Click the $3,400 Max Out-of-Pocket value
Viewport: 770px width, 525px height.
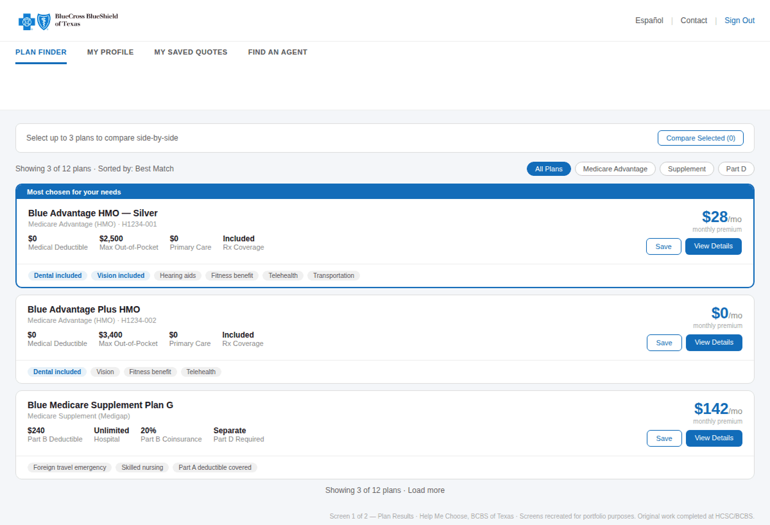(110, 335)
